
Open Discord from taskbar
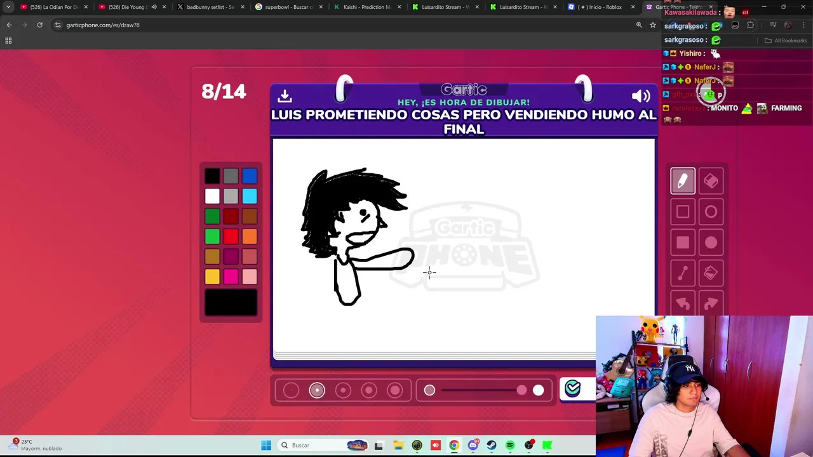[473, 445]
